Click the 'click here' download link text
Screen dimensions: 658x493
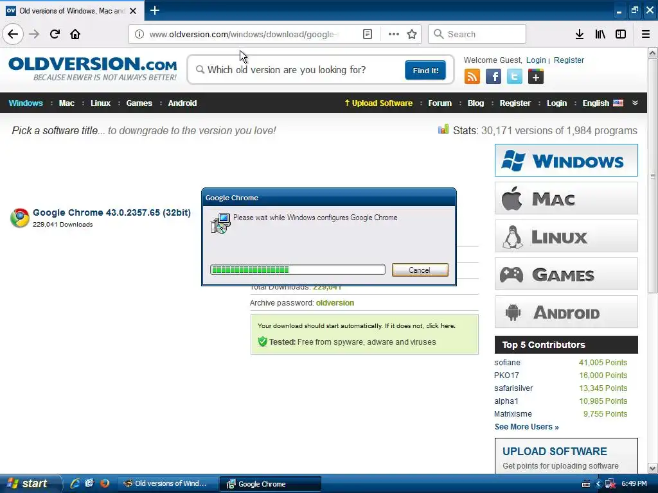(x=440, y=325)
